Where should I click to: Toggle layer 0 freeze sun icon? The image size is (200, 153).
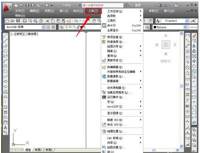pyautogui.click(x=70, y=27)
